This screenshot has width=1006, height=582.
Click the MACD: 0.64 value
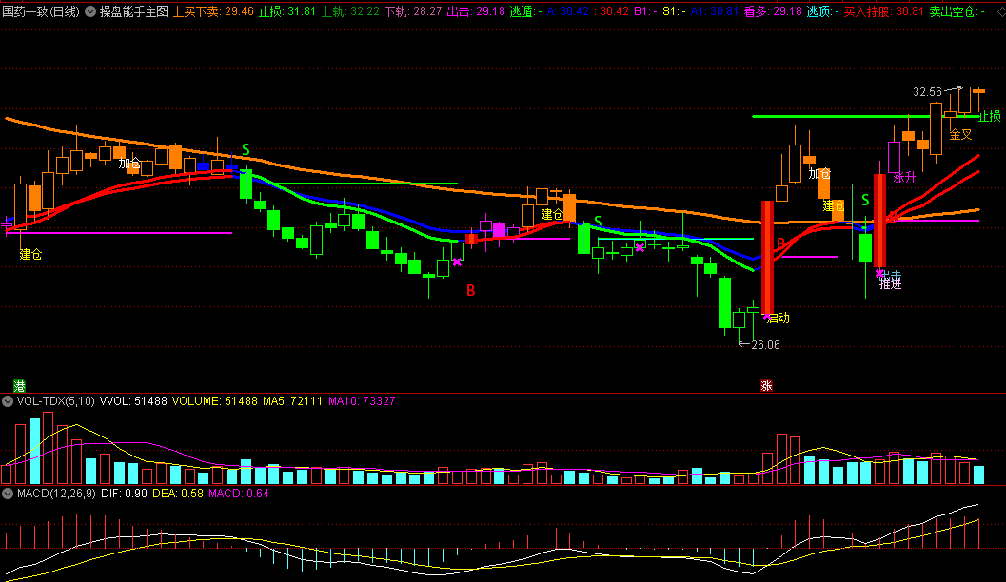239,494
